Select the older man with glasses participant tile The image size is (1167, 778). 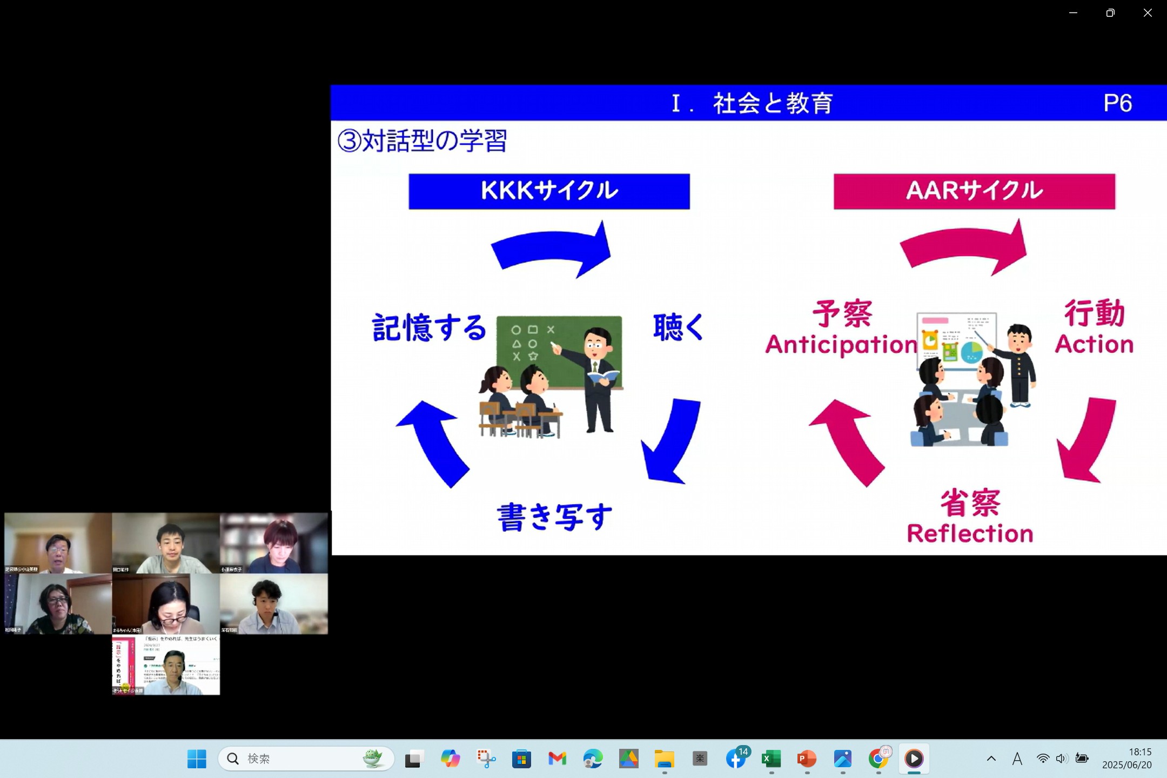(58, 543)
